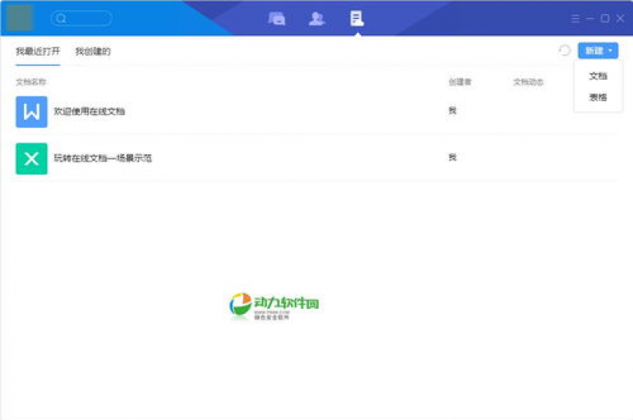Open document 欢迎使用在线文档
Viewport: 633px width, 420px height.
click(89, 111)
